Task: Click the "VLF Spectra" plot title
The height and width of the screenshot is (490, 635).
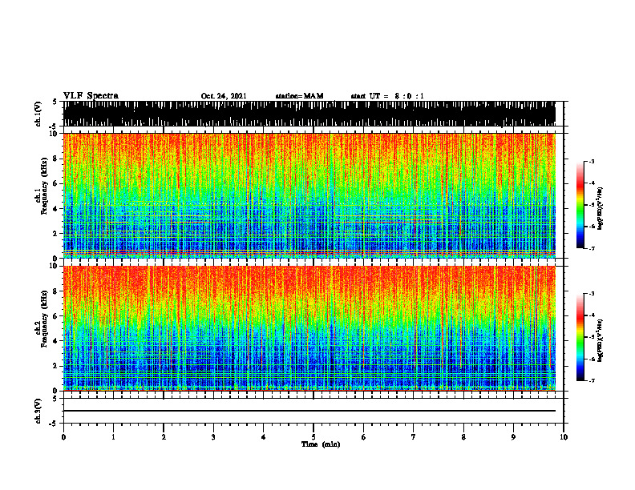Action: click(x=91, y=96)
